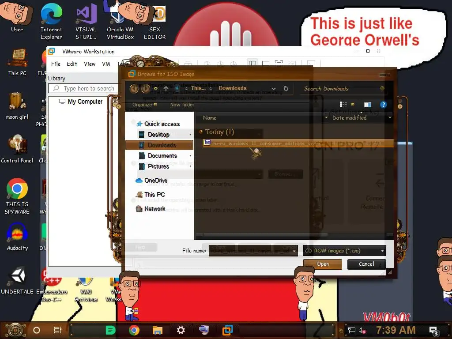Click the muted volume icon in system tray
The image size is (452, 339).
362,331
